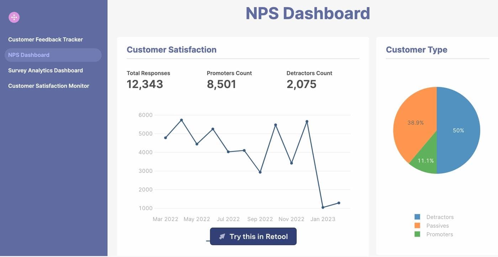Click the Detractors Count 2,075 value
498x257 pixels.
301,84
